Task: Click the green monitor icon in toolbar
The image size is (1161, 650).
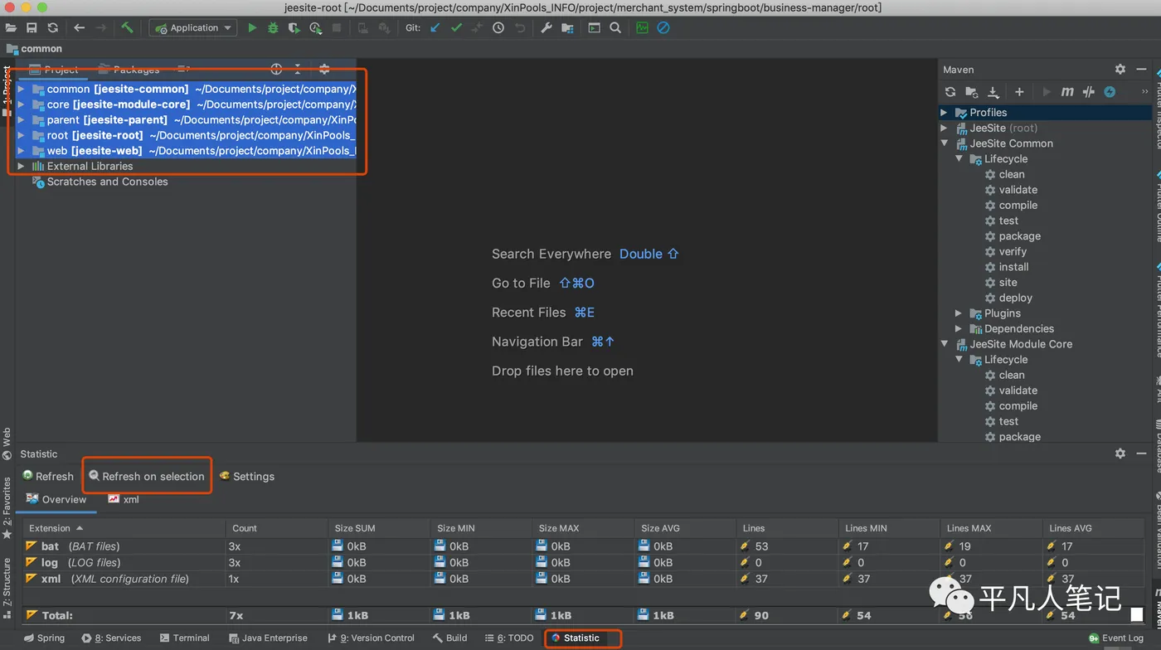Action: coord(642,28)
